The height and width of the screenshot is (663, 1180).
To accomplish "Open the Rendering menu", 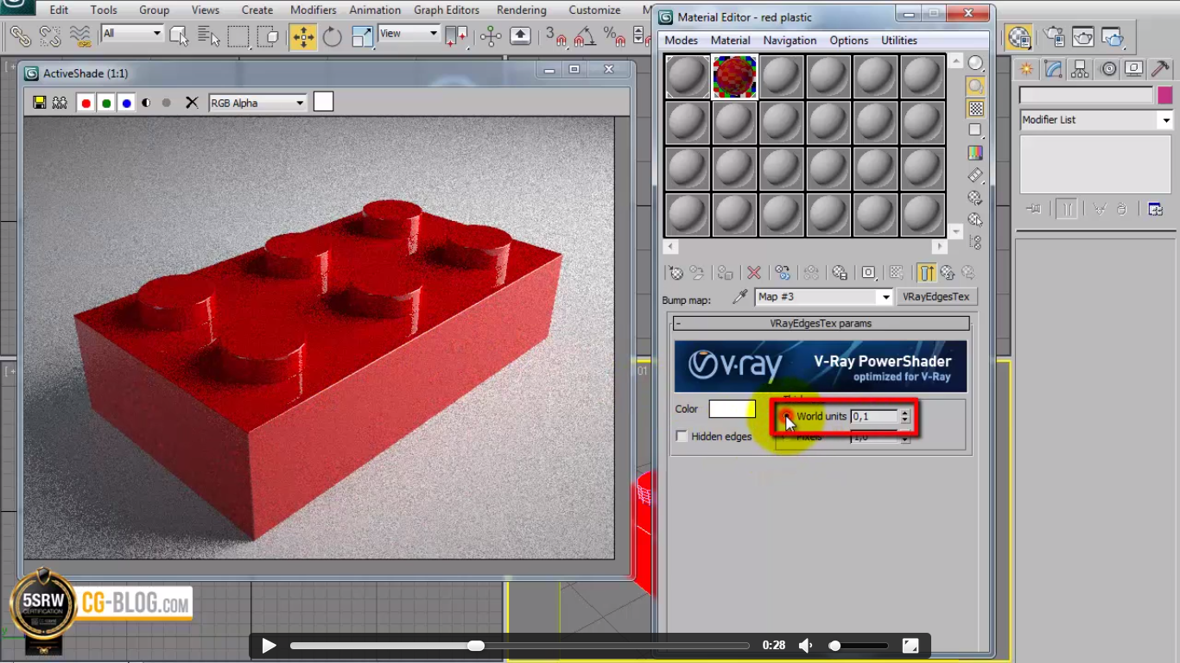I will pos(522,10).
